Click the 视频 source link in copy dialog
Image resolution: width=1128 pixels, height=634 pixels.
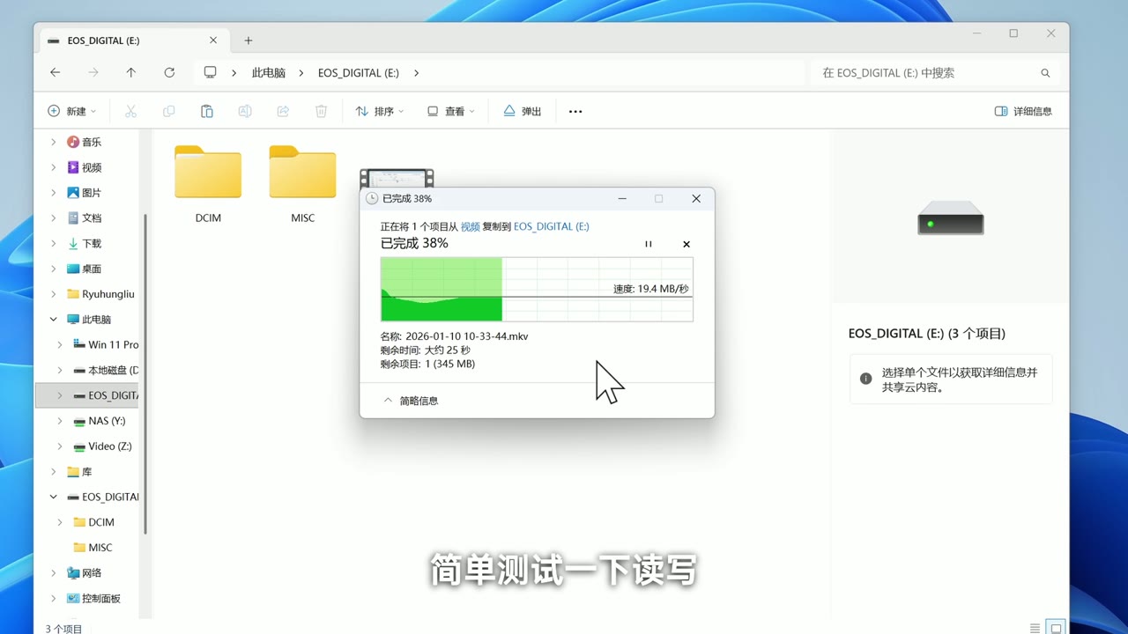coord(471,226)
